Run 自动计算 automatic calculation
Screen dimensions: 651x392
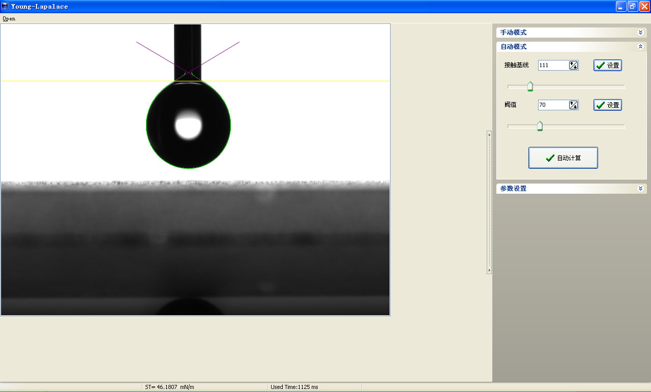coord(563,158)
